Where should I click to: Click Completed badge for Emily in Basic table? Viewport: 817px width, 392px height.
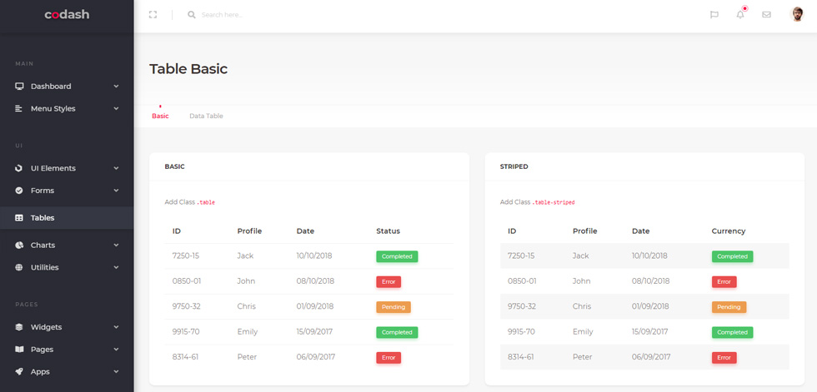397,332
